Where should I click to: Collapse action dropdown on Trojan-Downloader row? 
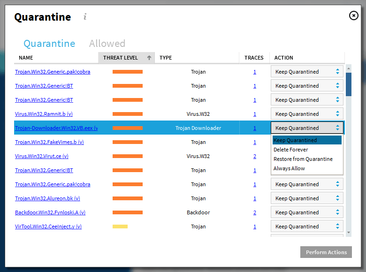[x=307, y=128]
